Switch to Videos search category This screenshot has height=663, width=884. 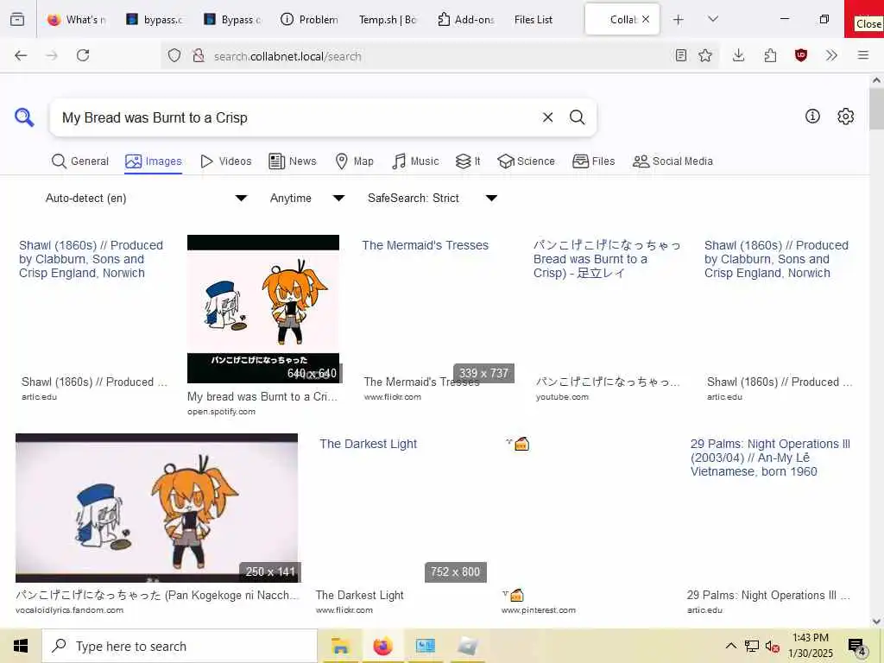click(226, 161)
